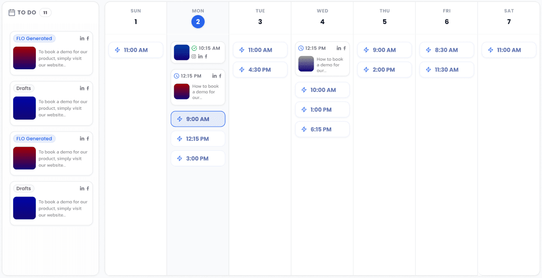This screenshot has width=542, height=278.
Task: Open the blue thumbnail on Monday's 10:15 AM post
Action: point(182,52)
